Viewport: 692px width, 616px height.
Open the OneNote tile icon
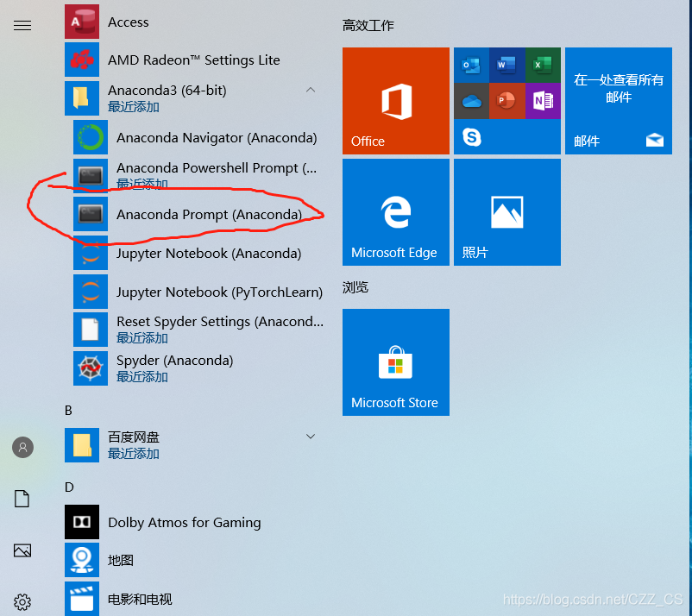coord(543,101)
